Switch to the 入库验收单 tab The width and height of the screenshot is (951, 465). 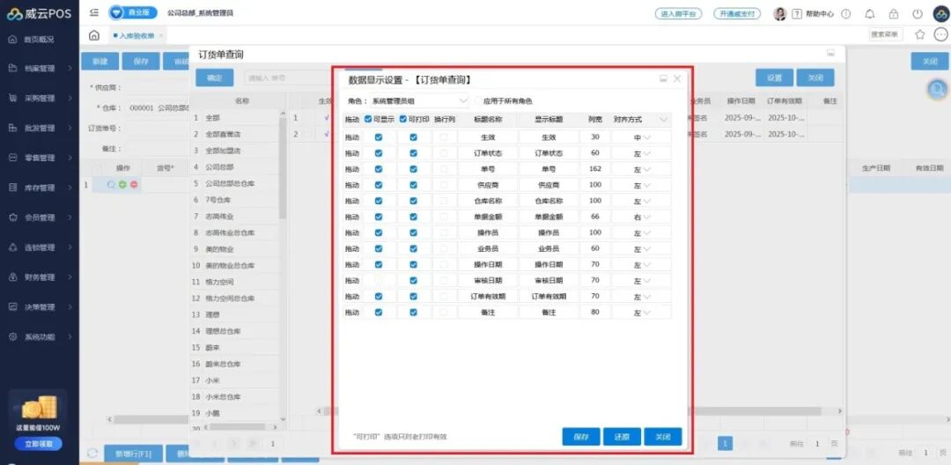(x=136, y=35)
